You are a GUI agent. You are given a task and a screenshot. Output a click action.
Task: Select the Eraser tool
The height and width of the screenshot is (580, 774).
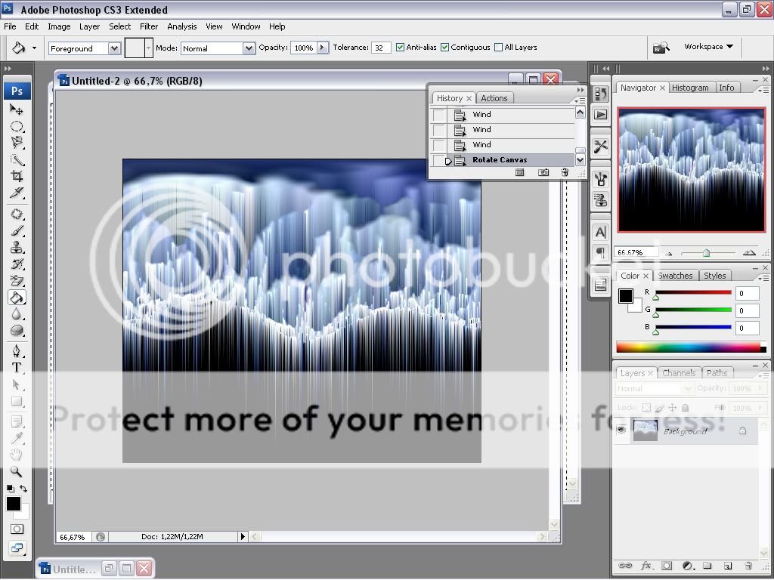pyautogui.click(x=17, y=281)
